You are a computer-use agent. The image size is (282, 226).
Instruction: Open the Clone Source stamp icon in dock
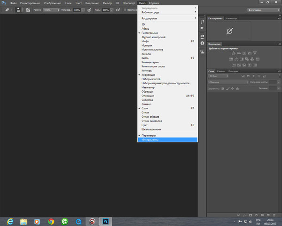(202, 52)
